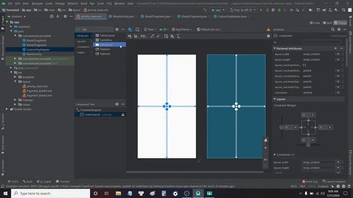Switch to Blank1Fragment.java tab
The height and width of the screenshot is (198, 353).
157,16
